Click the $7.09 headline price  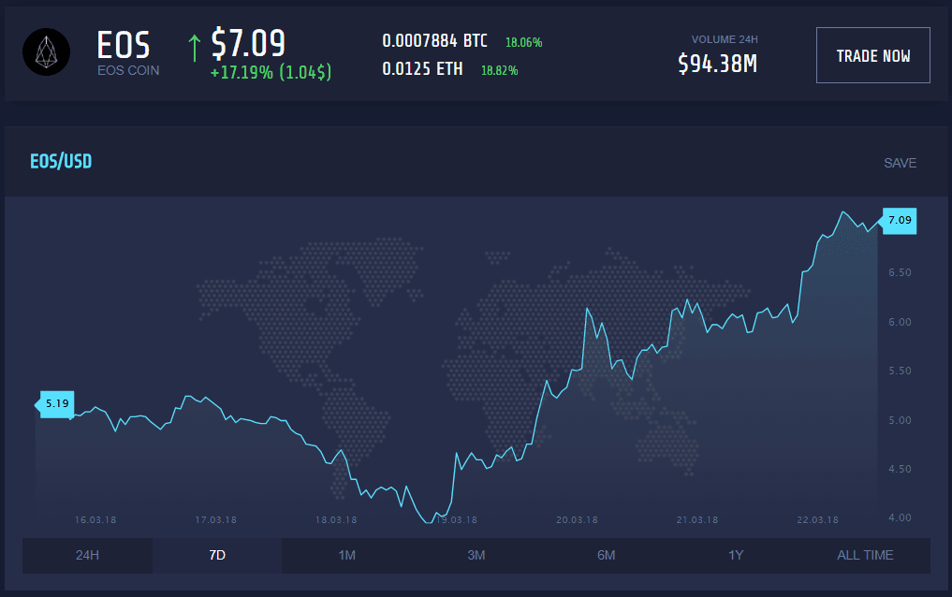point(248,43)
